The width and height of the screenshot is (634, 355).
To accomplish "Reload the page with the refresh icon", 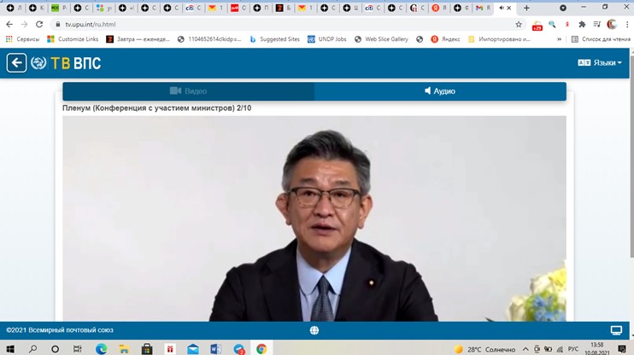I will coord(39,24).
